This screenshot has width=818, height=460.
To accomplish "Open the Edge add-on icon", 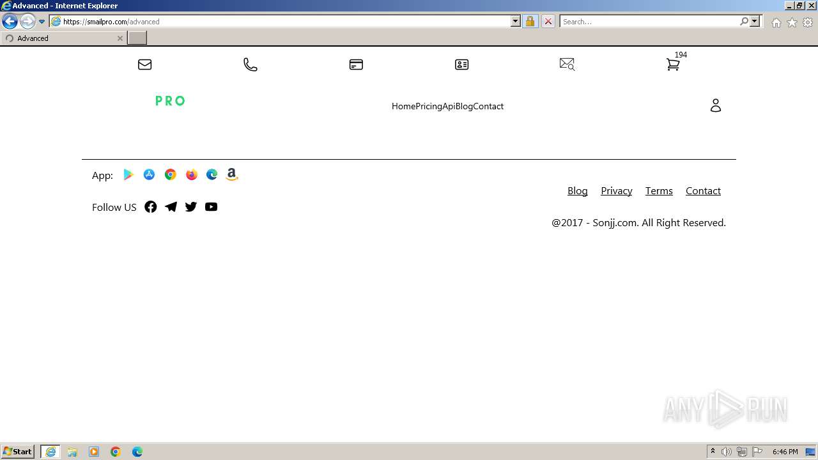I will 212,174.
